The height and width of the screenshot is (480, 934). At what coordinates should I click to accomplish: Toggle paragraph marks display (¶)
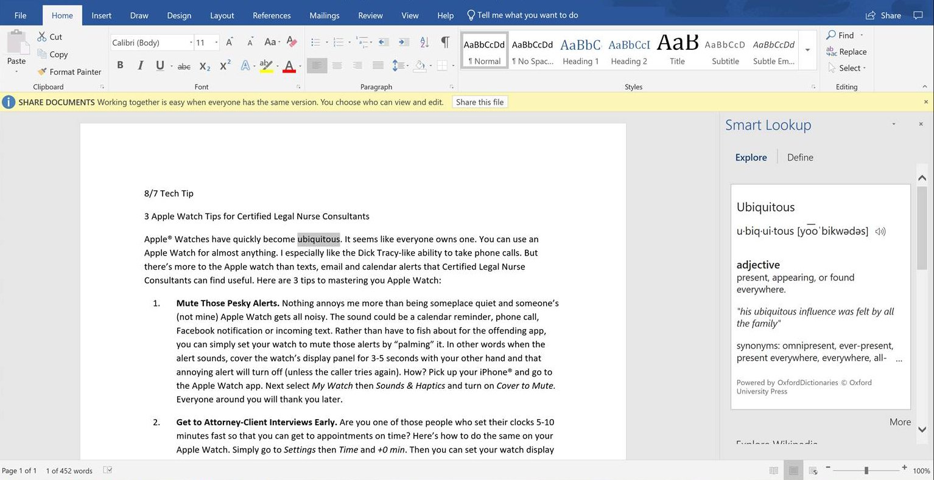(x=445, y=42)
